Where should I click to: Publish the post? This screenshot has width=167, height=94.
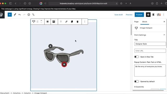(139, 15)
